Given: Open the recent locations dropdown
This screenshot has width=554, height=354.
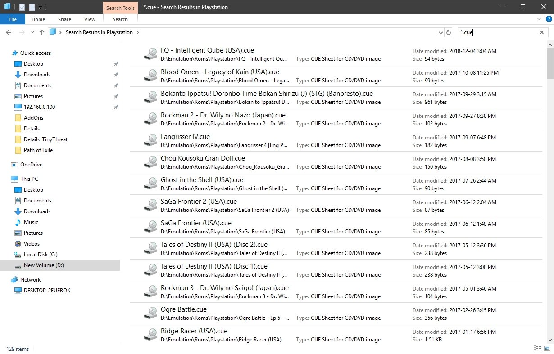Looking at the screenshot, I should (32, 32).
